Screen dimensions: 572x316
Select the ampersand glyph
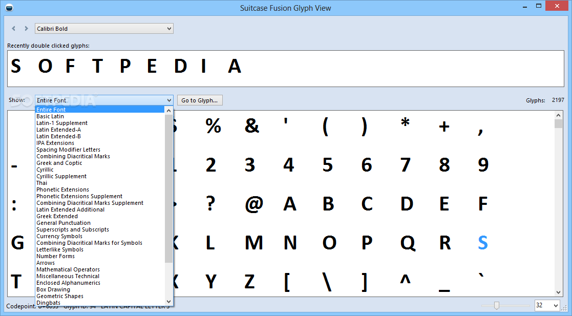pos(252,126)
